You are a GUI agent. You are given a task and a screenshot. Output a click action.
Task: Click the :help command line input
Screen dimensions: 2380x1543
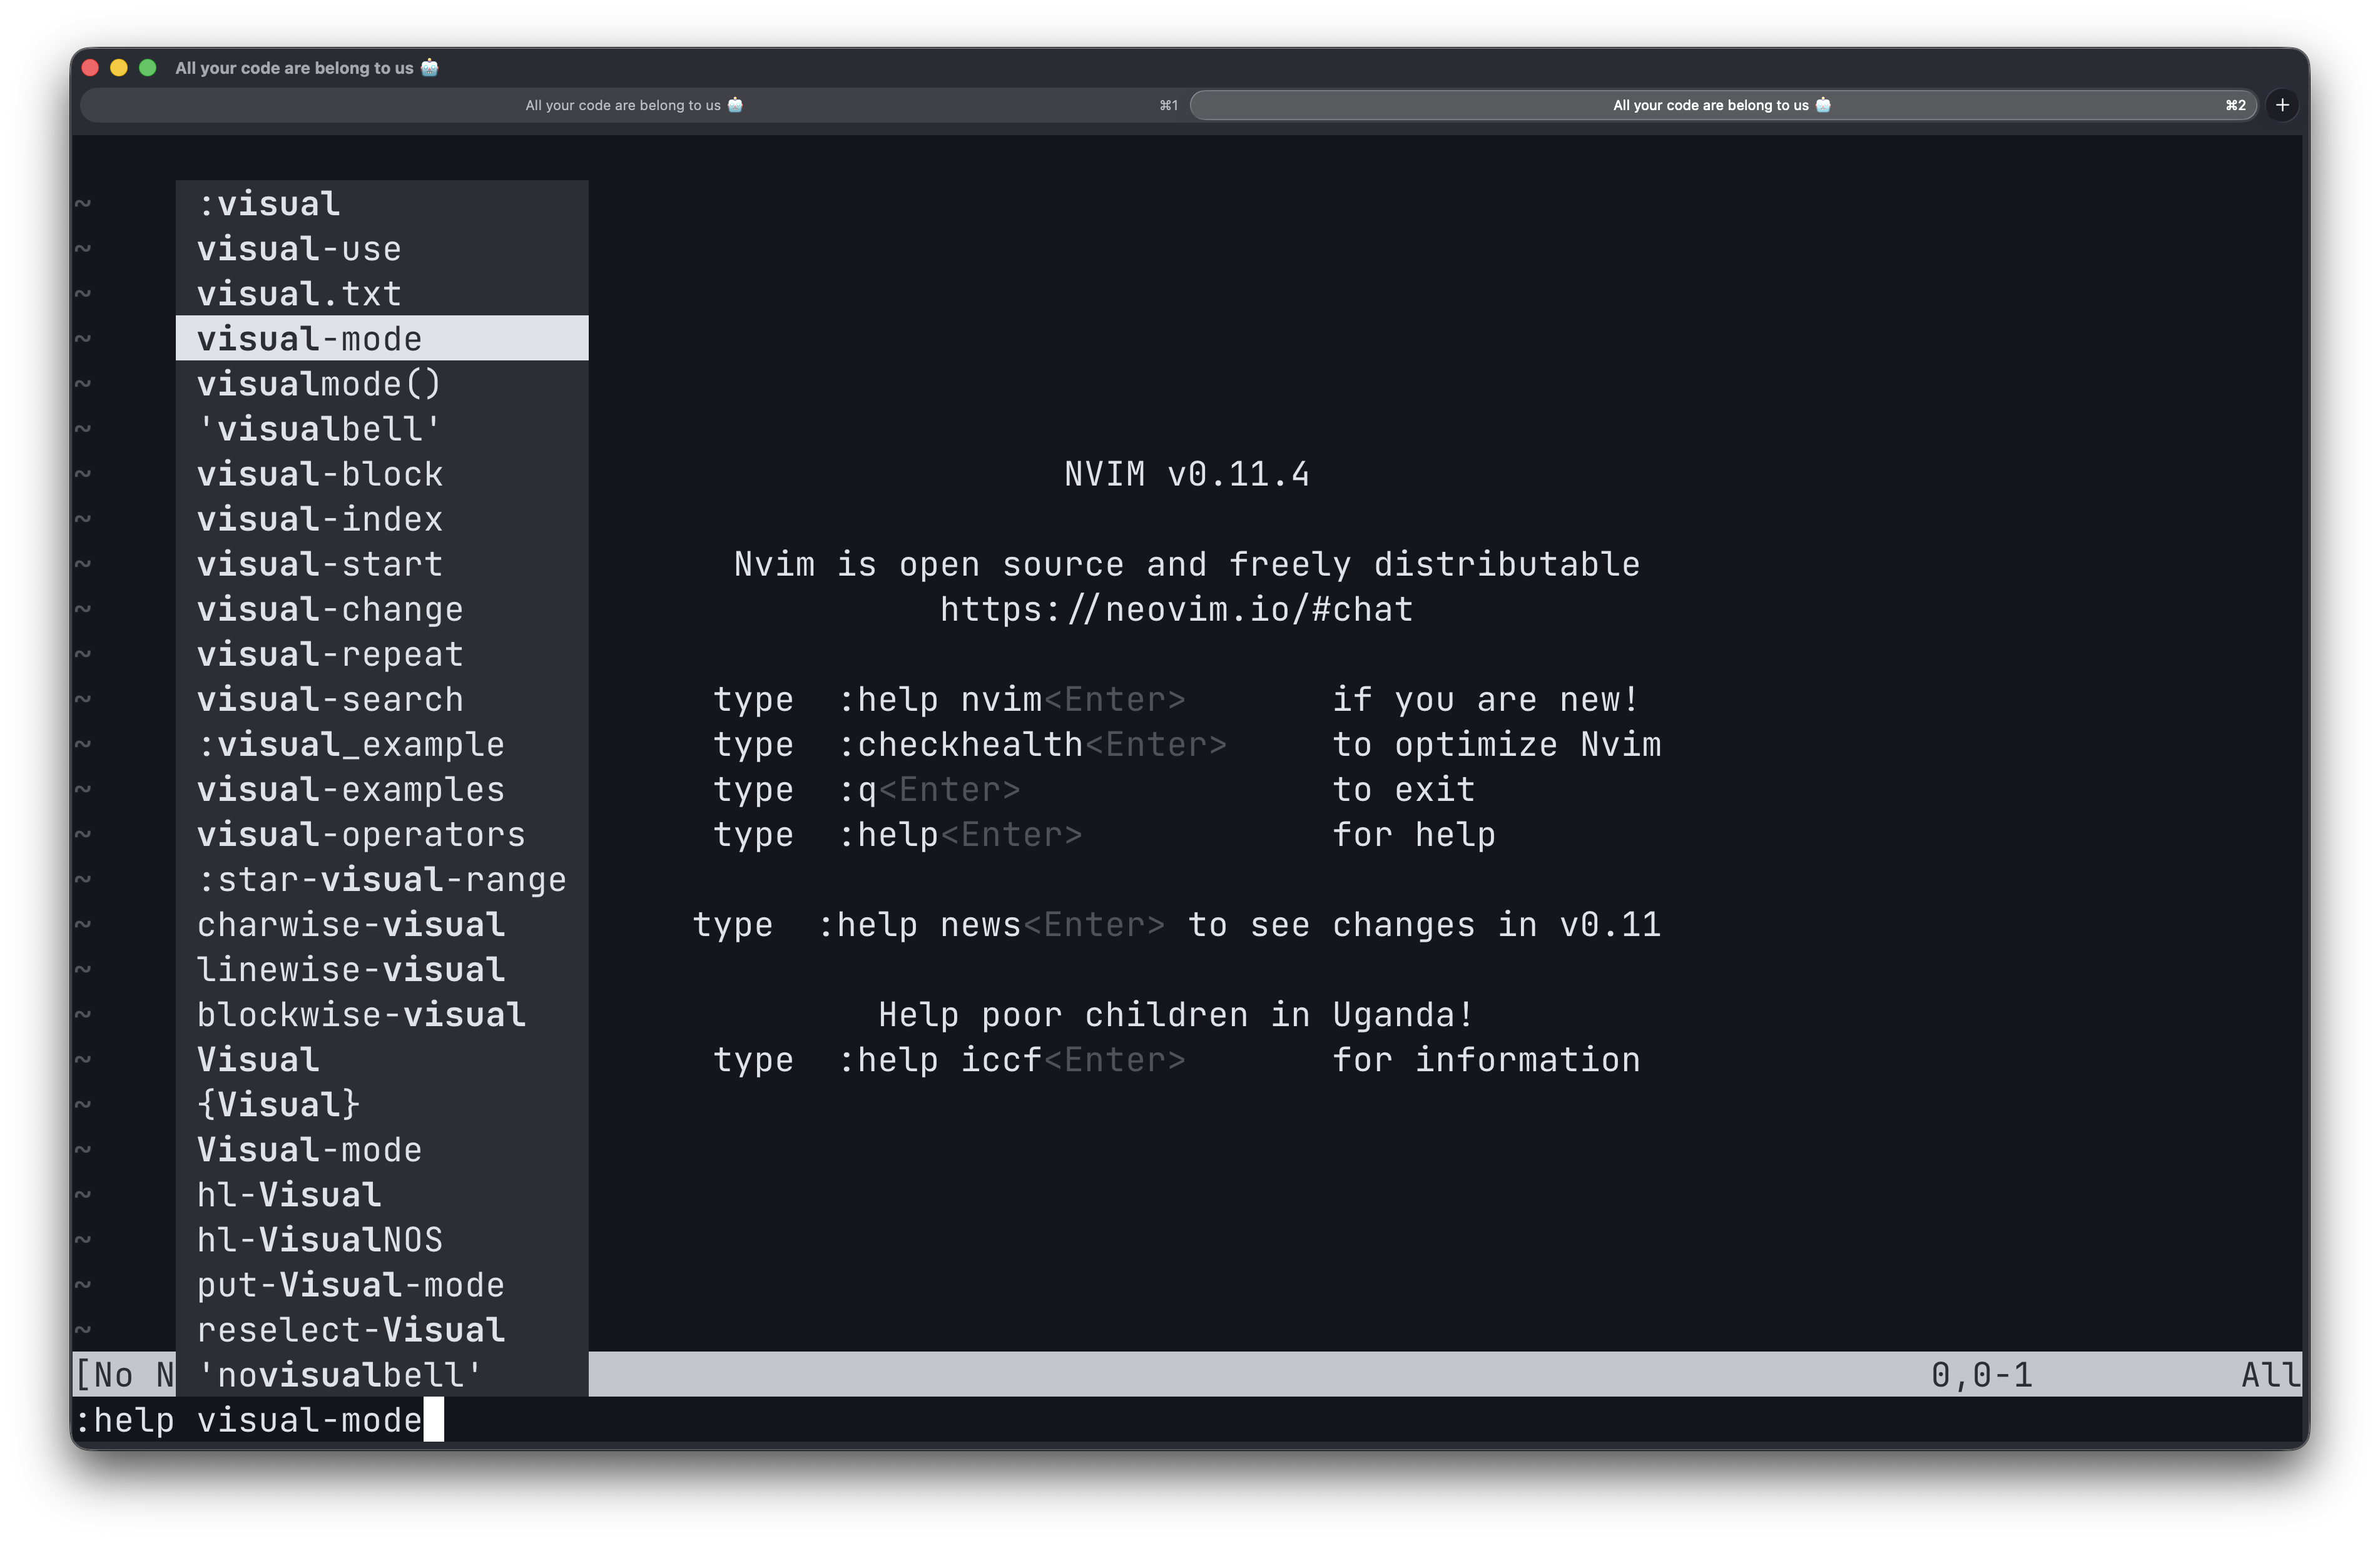click(x=260, y=1420)
